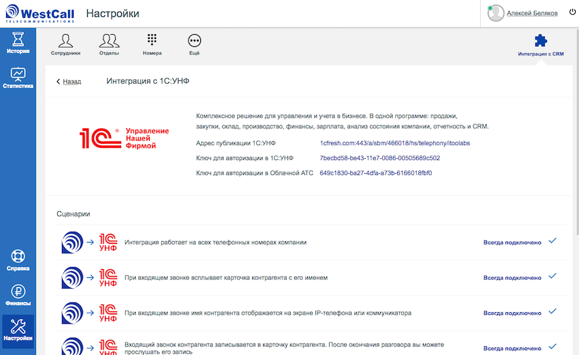Toggle checkmark for all phone numbers scenario

(552, 241)
